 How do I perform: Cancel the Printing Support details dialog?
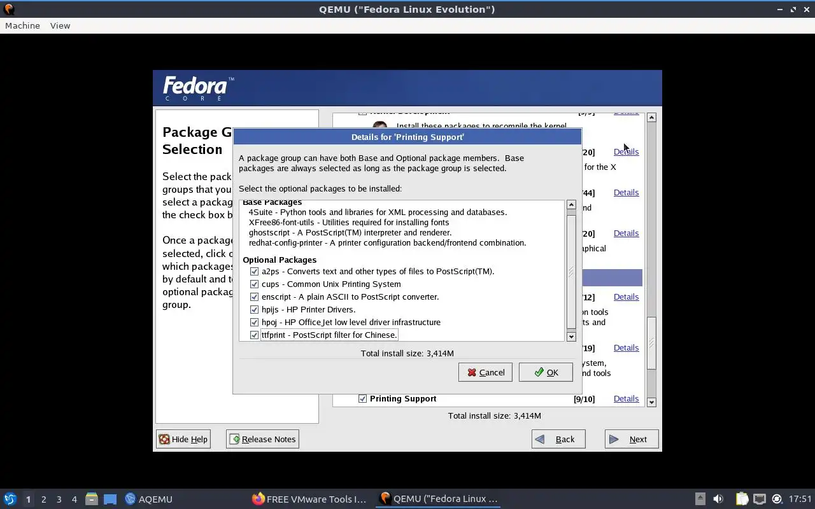pos(485,372)
